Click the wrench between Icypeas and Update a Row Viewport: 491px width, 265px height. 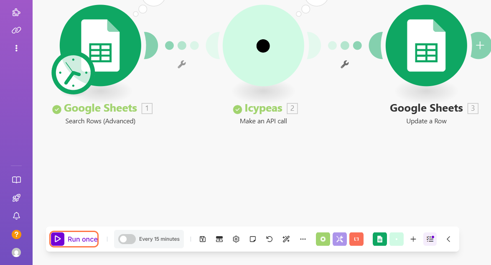(x=345, y=64)
